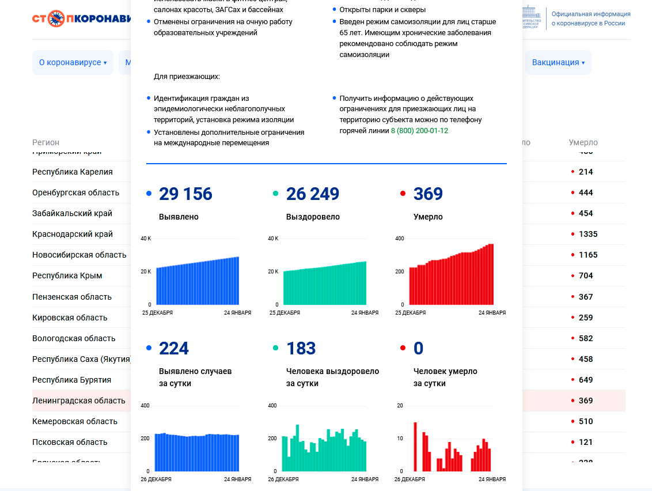The image size is (652, 491).
Task: Select Республика Карелия in the region list
Action: pyautogui.click(x=73, y=172)
